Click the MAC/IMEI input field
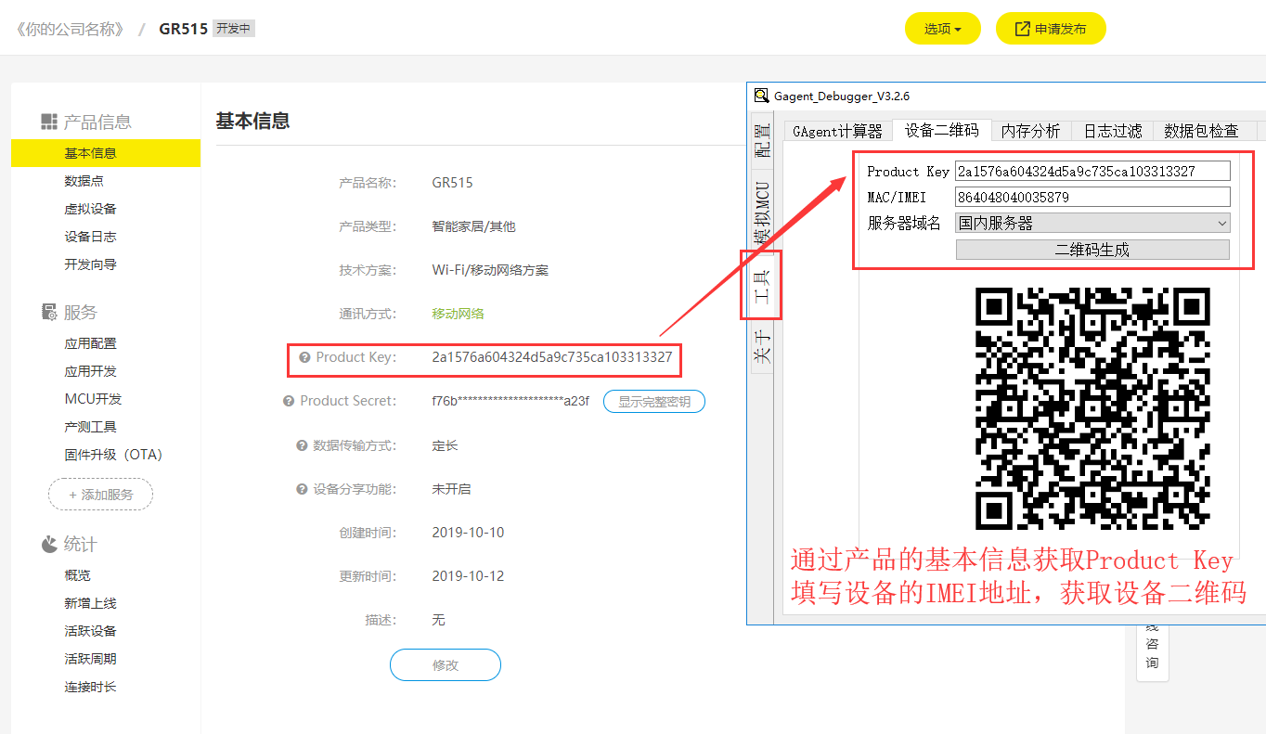 (1092, 197)
